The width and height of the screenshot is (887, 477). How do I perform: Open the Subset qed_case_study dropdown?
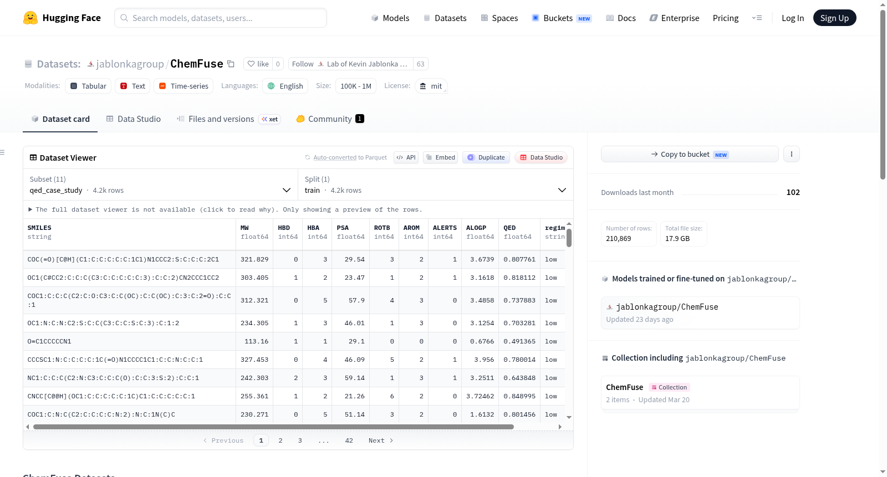pos(160,184)
